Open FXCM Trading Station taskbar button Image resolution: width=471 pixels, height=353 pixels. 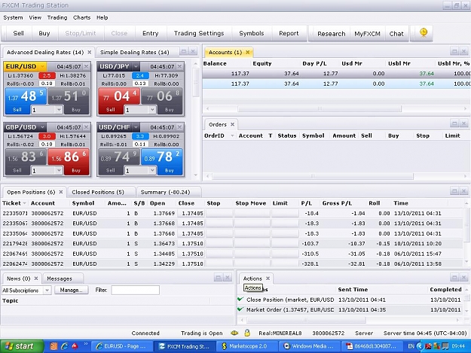[x=184, y=346]
